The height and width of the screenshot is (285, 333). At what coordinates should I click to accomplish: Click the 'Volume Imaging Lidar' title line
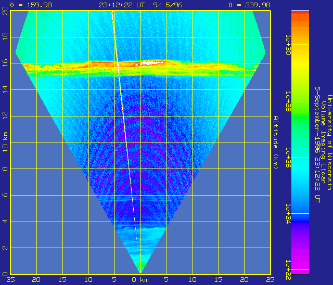click(x=323, y=142)
